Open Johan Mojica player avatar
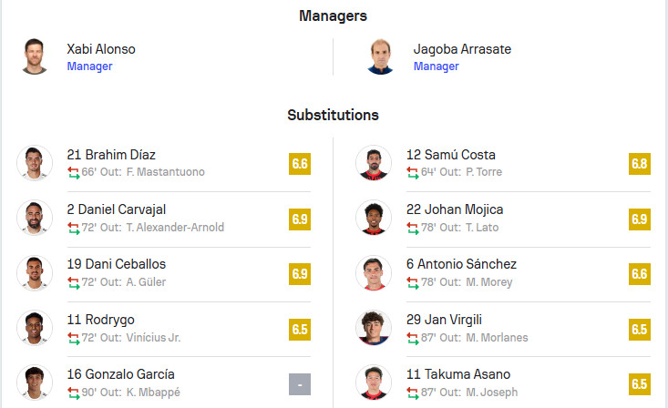Screen dimensions: 668x408 tap(374, 218)
